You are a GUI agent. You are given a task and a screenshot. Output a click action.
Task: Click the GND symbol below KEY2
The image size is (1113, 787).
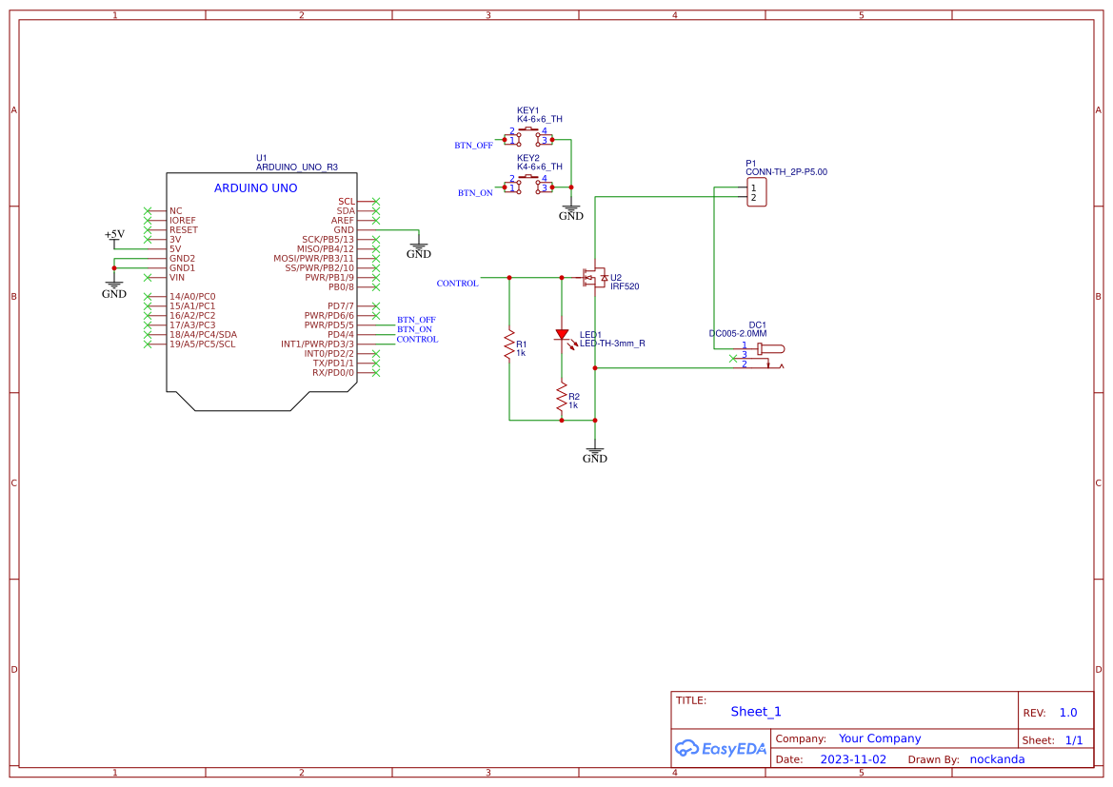pos(570,208)
